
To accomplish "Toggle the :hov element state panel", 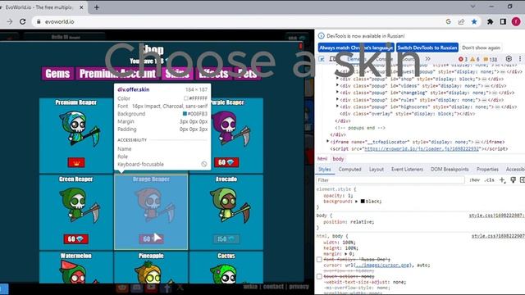I will (474, 180).
